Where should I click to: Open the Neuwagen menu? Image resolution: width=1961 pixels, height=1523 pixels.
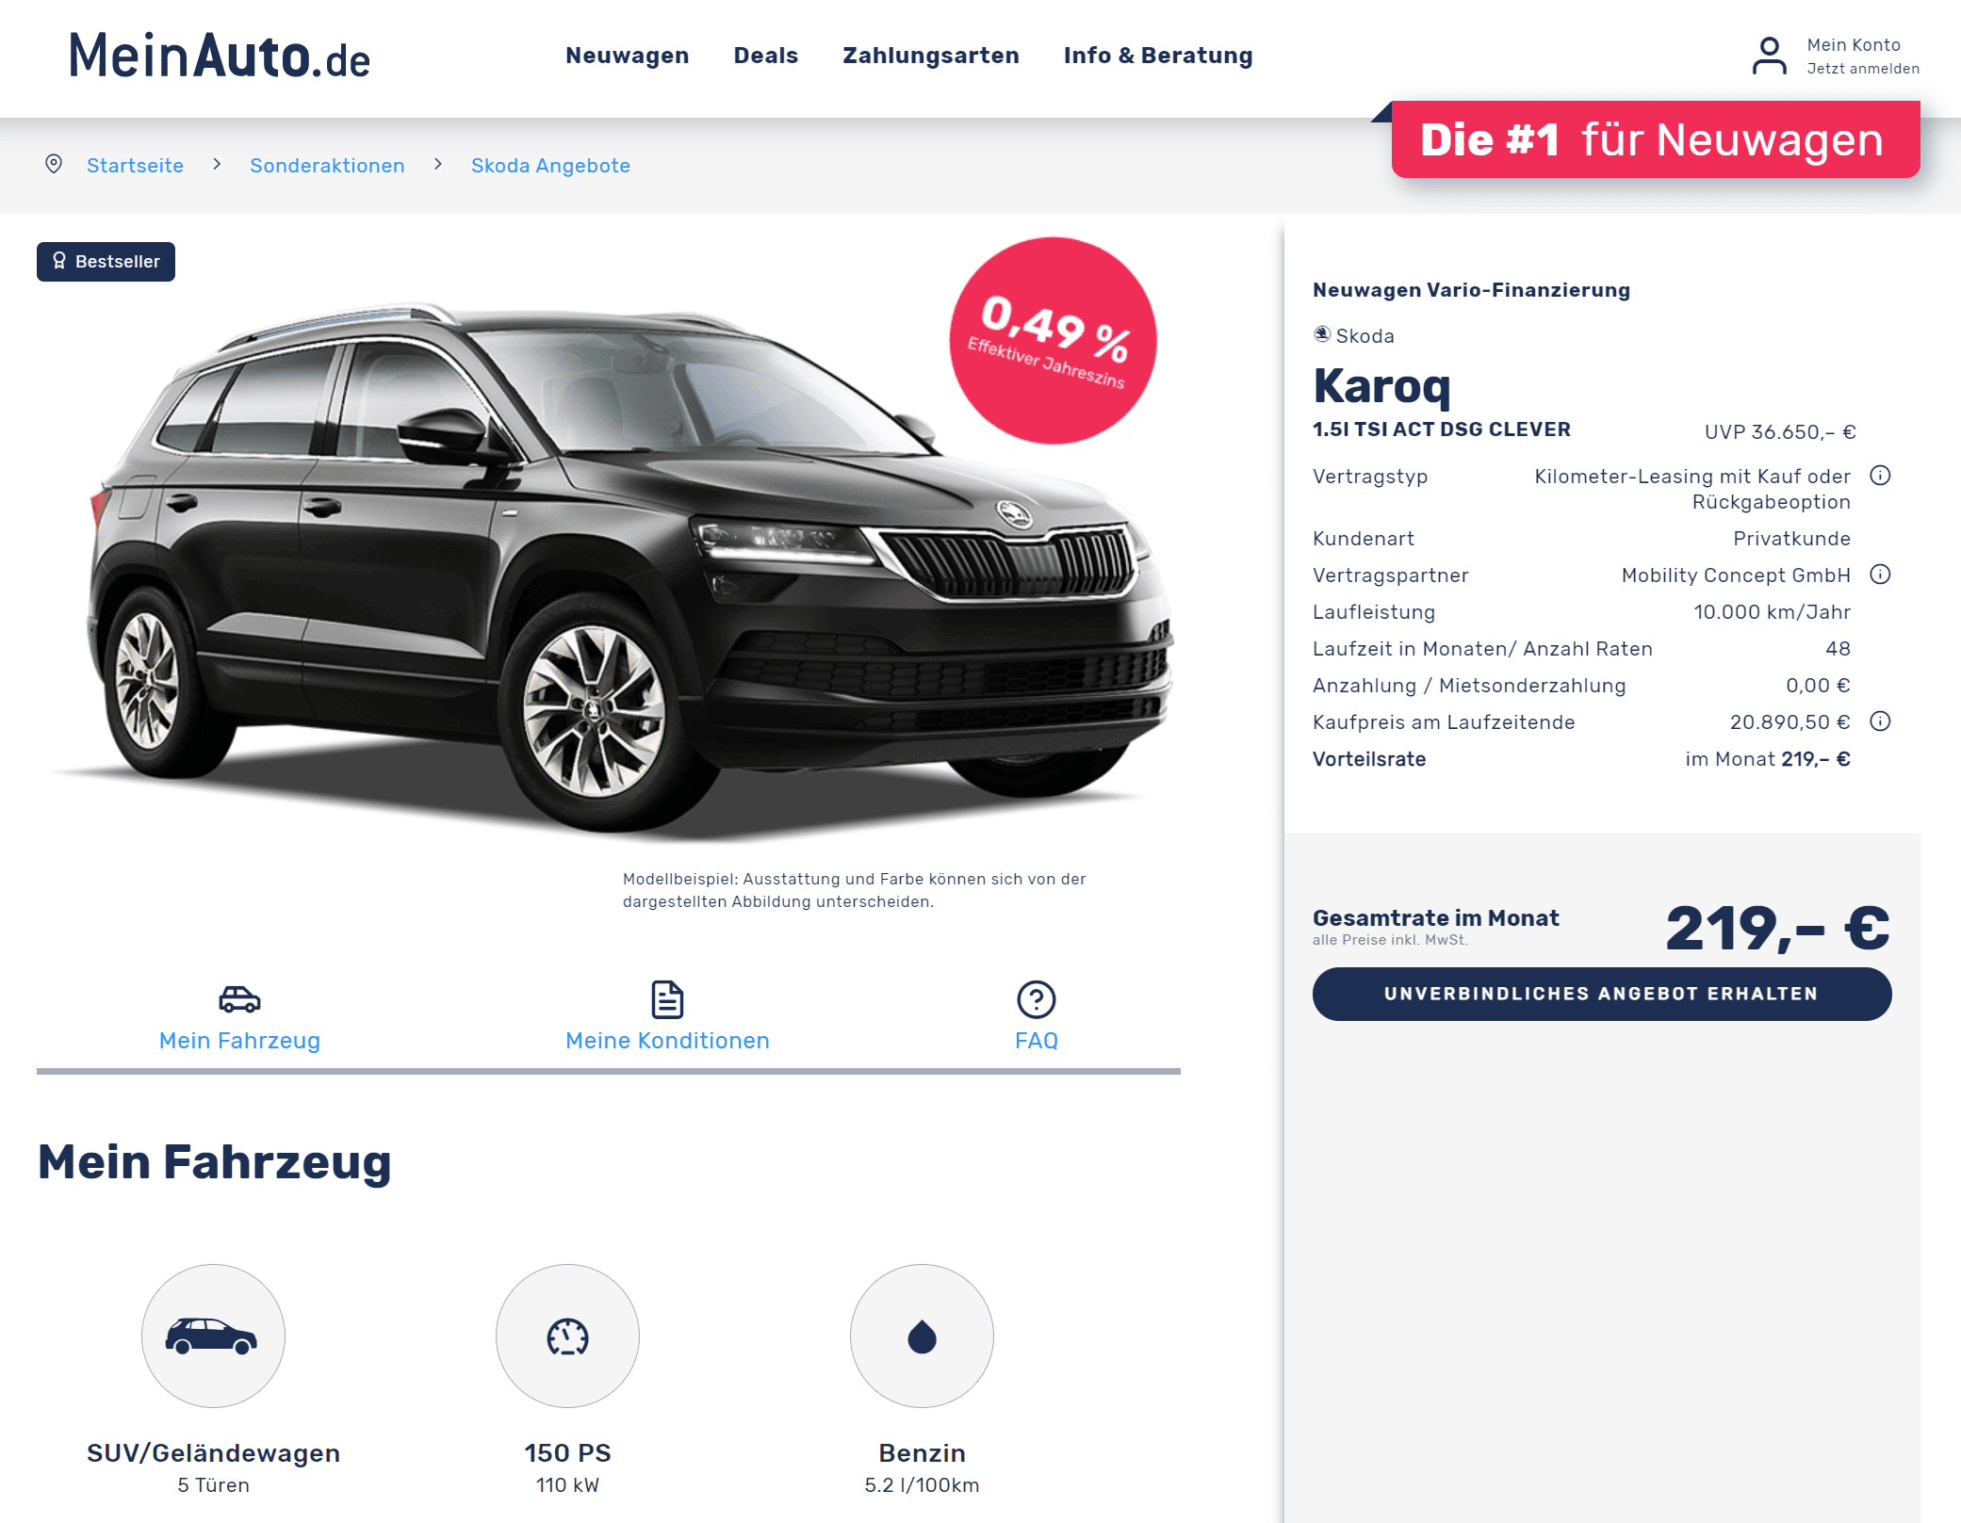coord(627,56)
